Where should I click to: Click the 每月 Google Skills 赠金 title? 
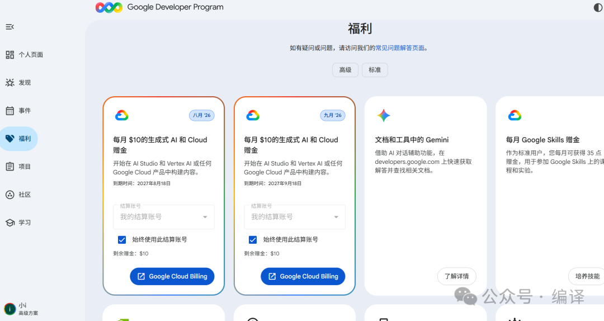point(542,140)
